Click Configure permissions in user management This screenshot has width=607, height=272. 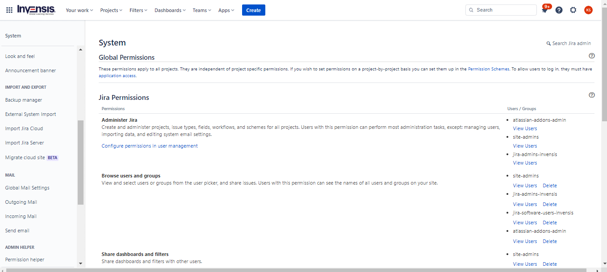point(149,146)
